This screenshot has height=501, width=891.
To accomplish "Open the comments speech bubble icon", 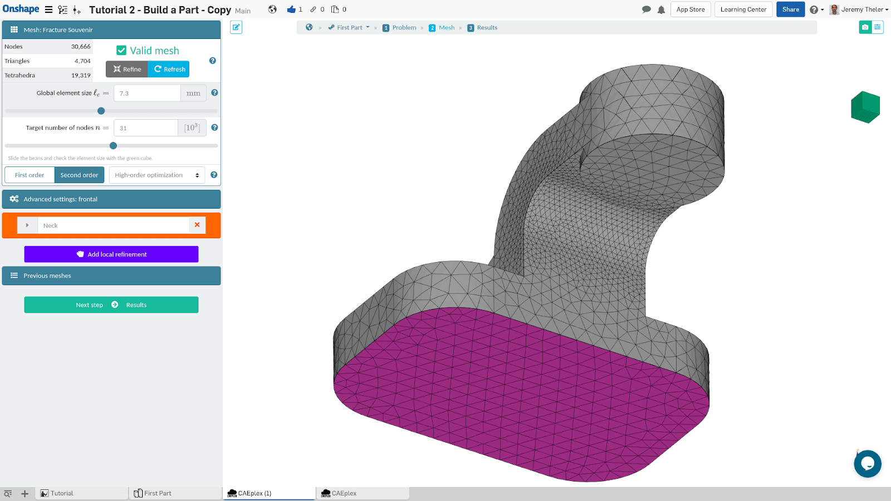I will 646,9.
